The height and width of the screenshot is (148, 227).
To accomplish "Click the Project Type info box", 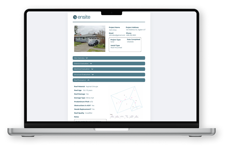I will click(125, 45).
